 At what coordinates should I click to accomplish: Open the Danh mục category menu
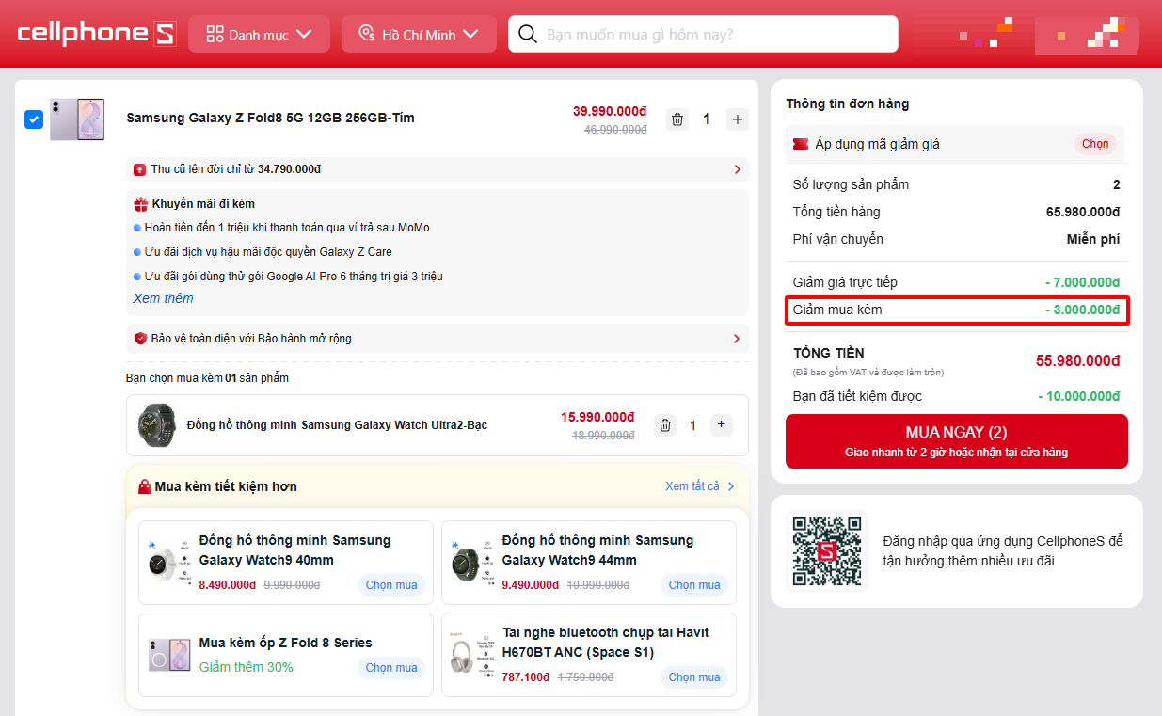coord(259,34)
